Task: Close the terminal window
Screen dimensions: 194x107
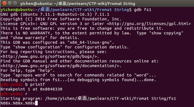Action: [x=4, y=3]
